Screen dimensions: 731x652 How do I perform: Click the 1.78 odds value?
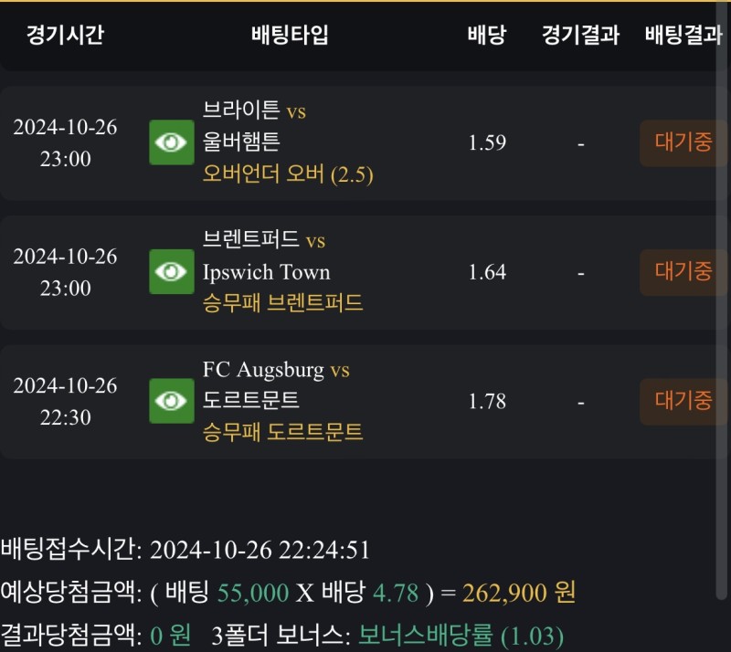tap(487, 402)
